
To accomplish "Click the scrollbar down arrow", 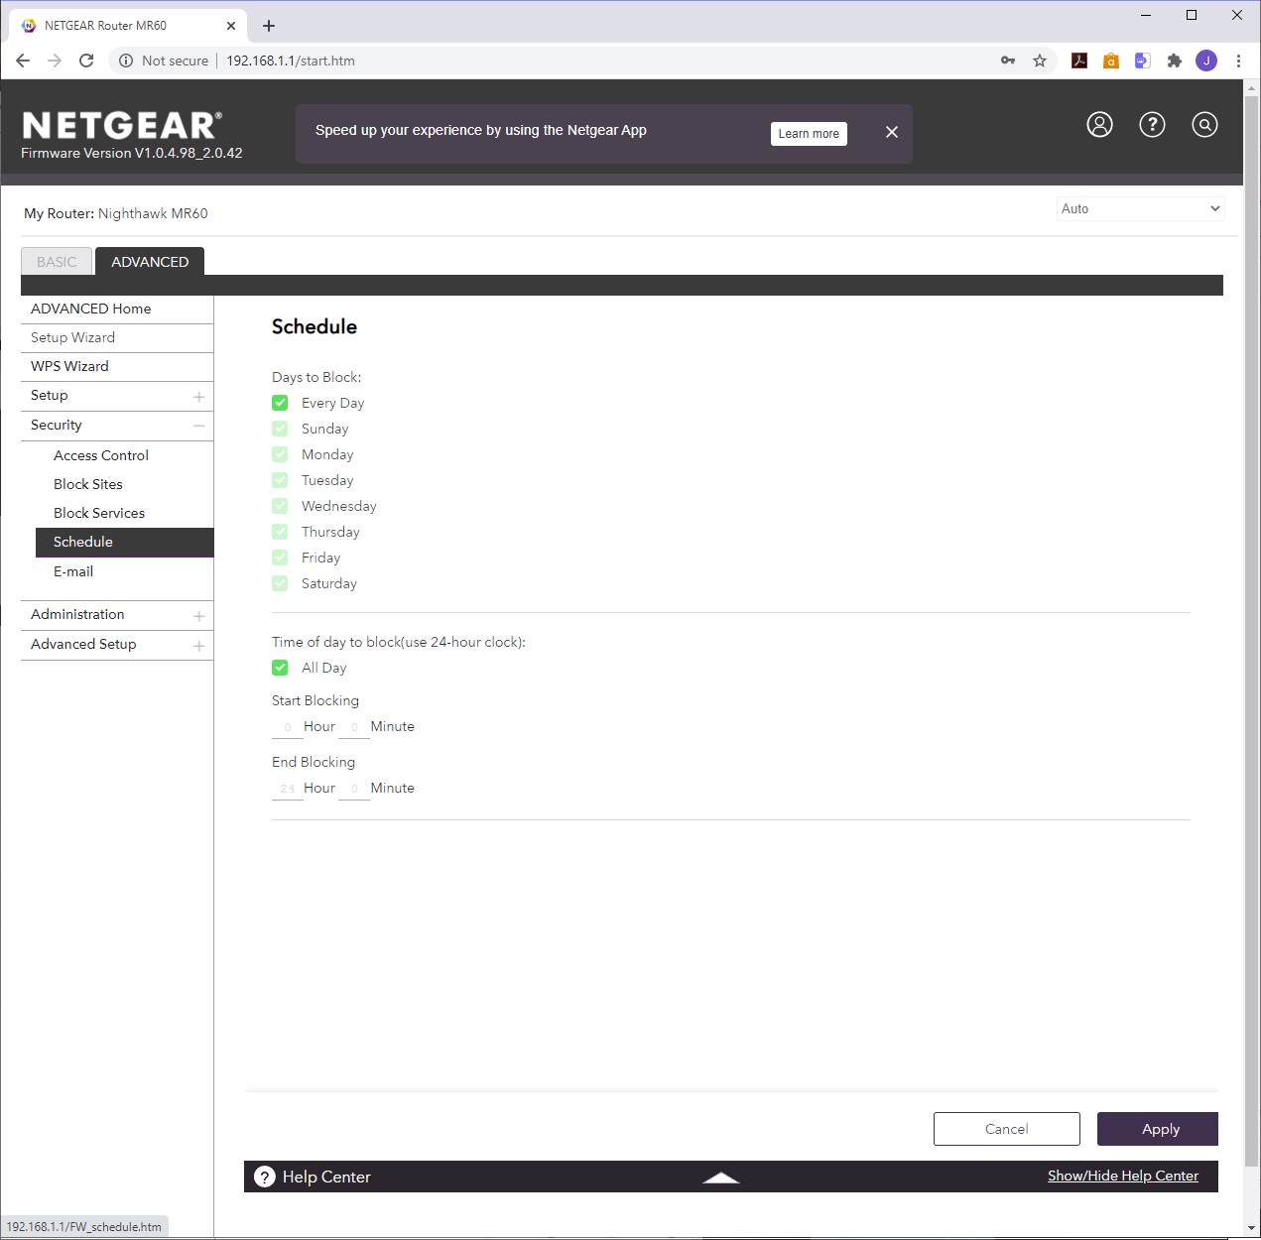I will [x=1252, y=1229].
